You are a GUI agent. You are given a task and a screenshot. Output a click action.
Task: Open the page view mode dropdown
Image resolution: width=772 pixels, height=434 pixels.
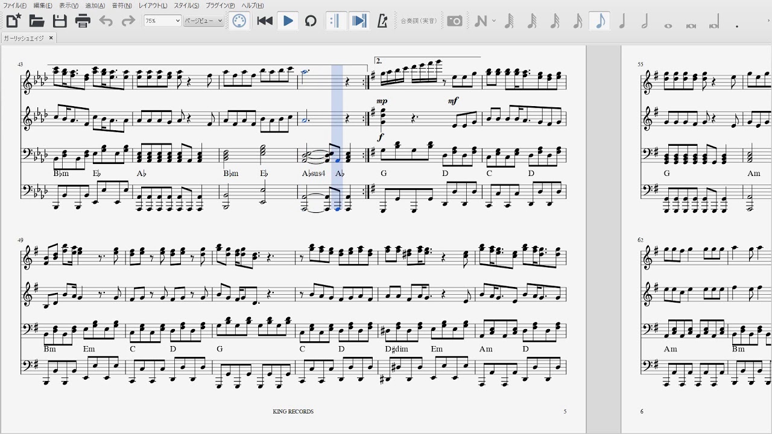click(x=204, y=20)
